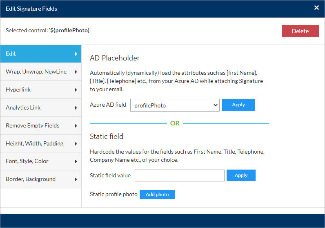Select the Edit tab in sidebar
Viewport: 325px width, 228px height.
pos(37,54)
